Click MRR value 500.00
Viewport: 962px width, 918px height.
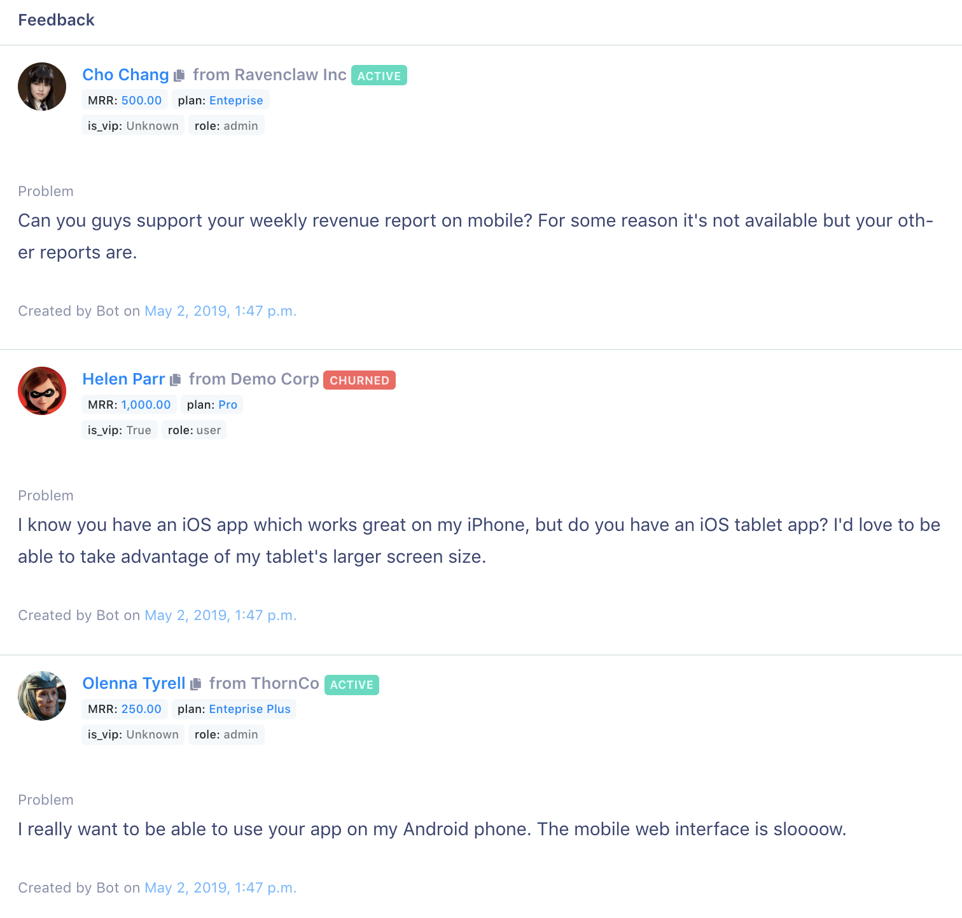[141, 101]
